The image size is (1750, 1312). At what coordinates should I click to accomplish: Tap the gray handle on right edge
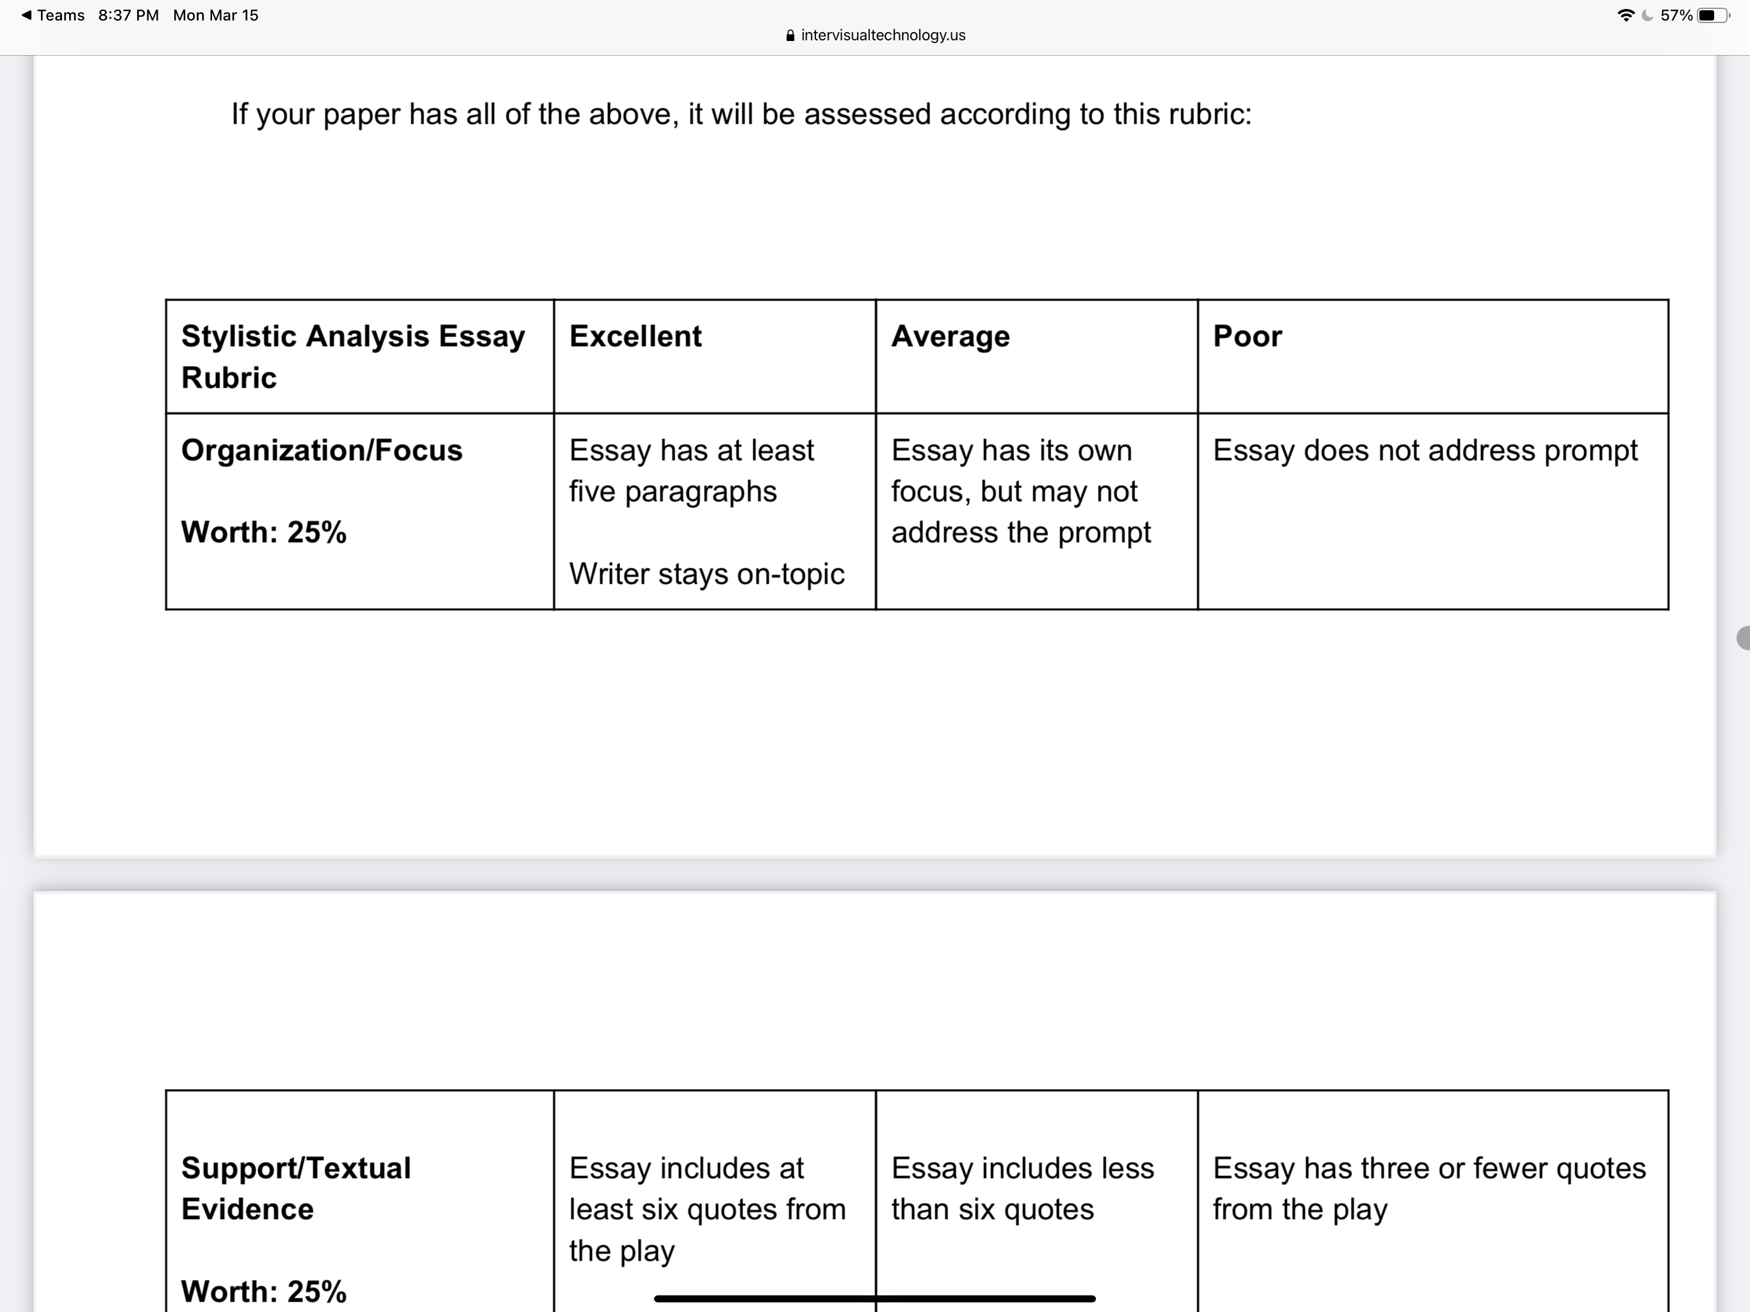coord(1743,638)
